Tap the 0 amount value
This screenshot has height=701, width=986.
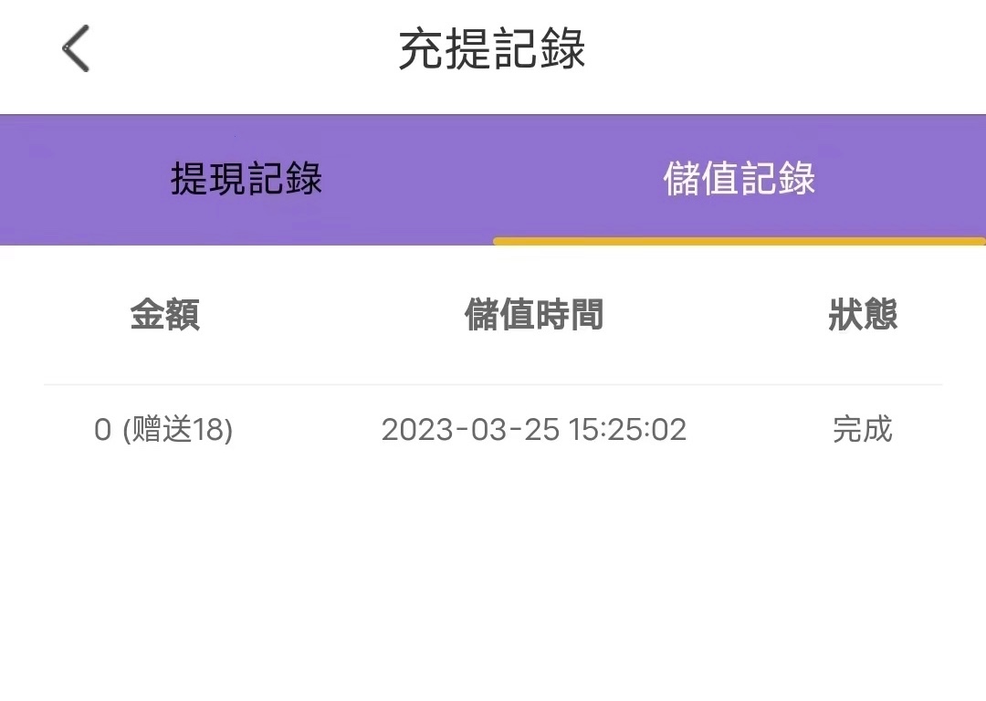pos(102,429)
